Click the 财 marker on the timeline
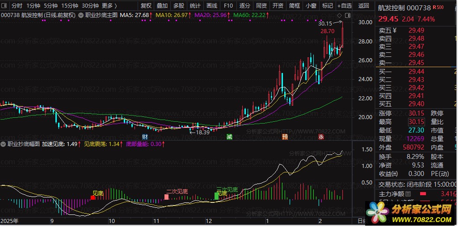459x227 pixels. pos(145,137)
